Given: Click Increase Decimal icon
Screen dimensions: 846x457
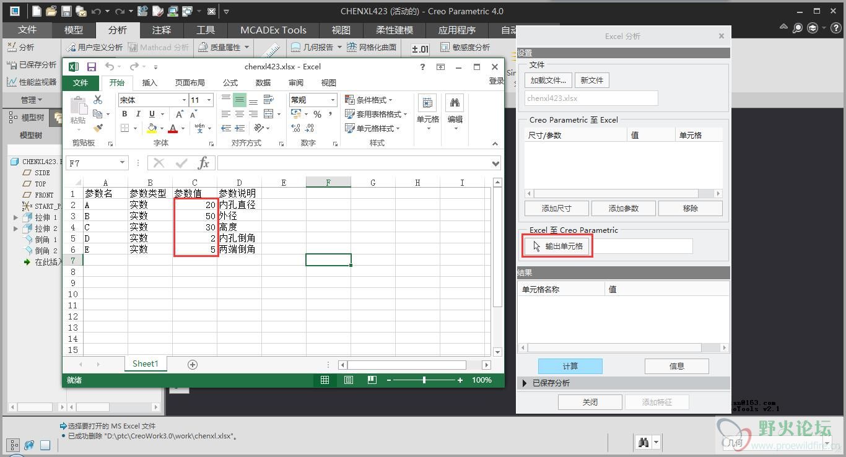Looking at the screenshot, I should tap(295, 128).
